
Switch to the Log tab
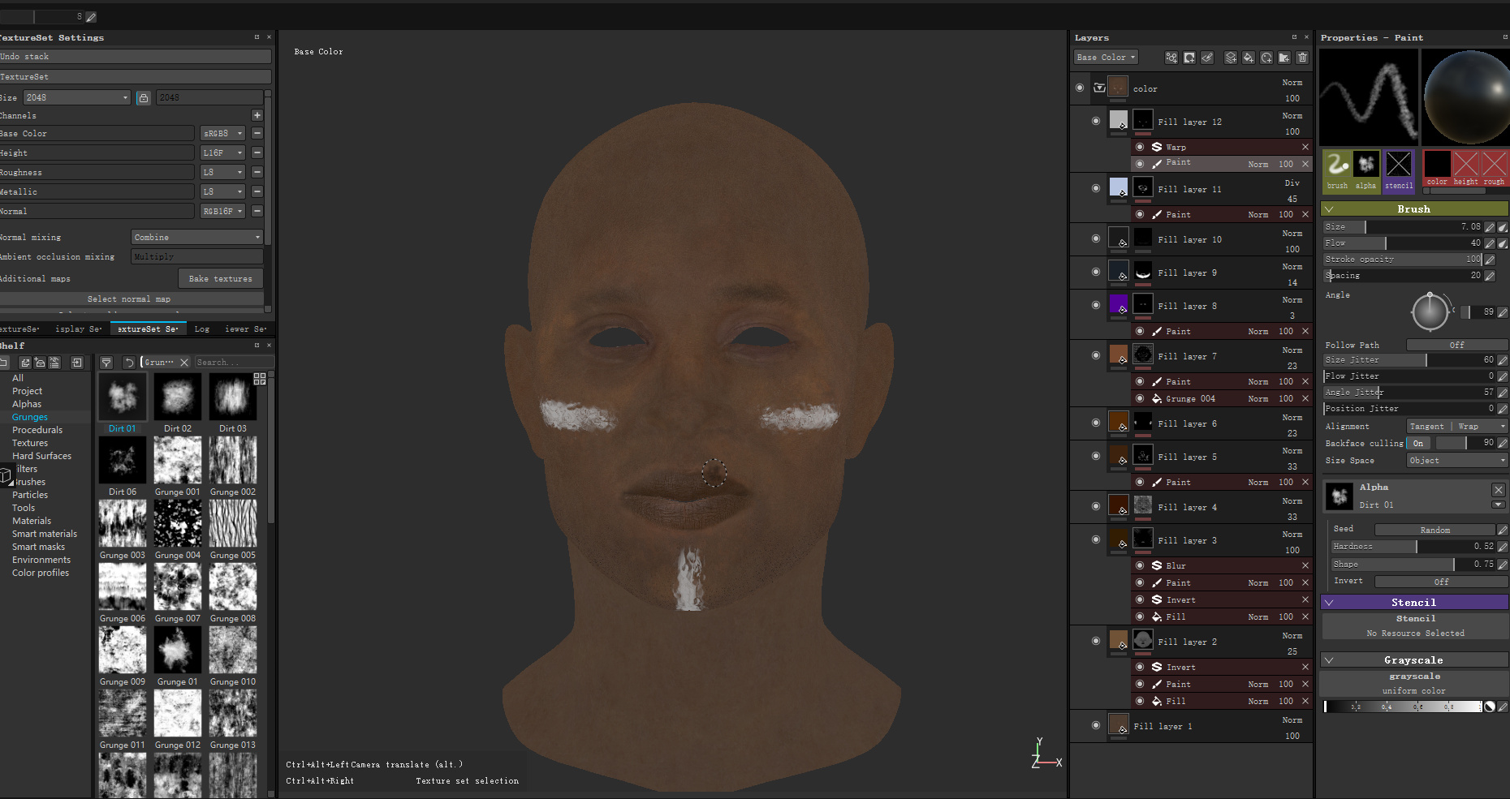(202, 329)
